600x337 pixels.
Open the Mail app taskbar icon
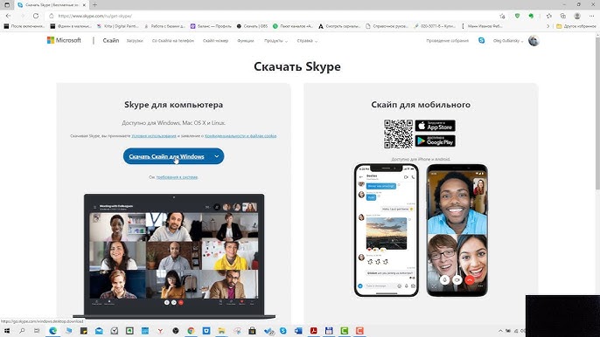pos(99,331)
